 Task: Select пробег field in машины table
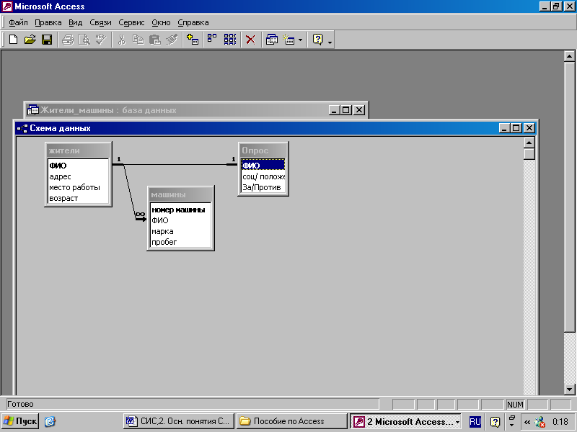pyautogui.click(x=180, y=242)
